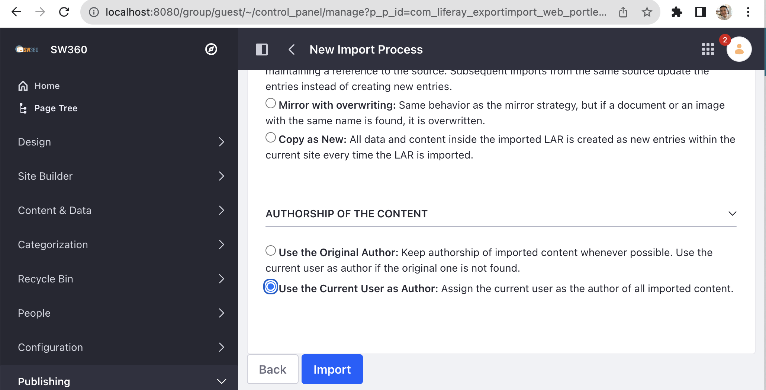The height and width of the screenshot is (390, 766).
Task: Bookmark this page with the star icon
Action: click(x=647, y=12)
